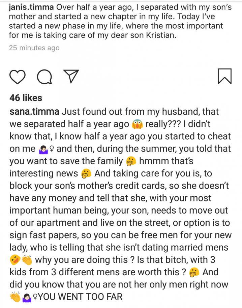Image resolution: width=242 pixels, height=308 pixels.
Task: Click the clapping emoji after 'right now'
Action: coord(15,297)
